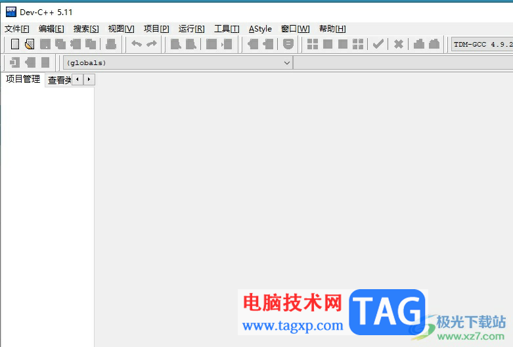Open the 编辑[E] menu
This screenshot has width=513, height=347.
(51, 29)
